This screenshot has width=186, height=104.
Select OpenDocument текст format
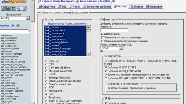[x=46, y=84]
